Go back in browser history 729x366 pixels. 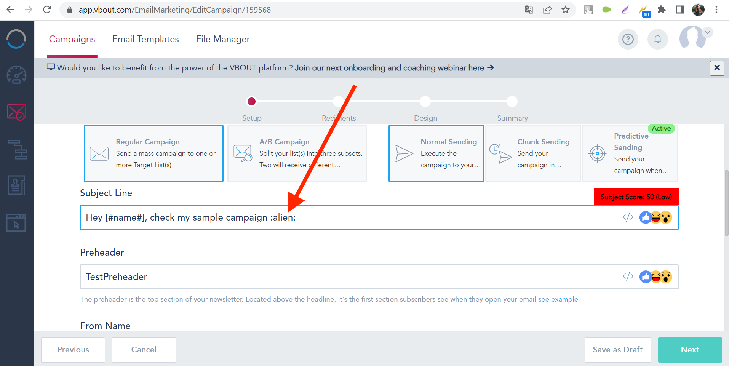10,10
